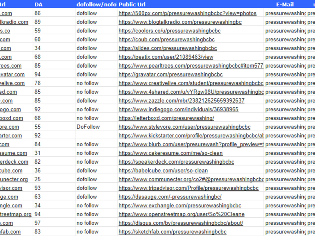Open the gravatar.com/pressurewashingbcbc link

click(x=170, y=75)
